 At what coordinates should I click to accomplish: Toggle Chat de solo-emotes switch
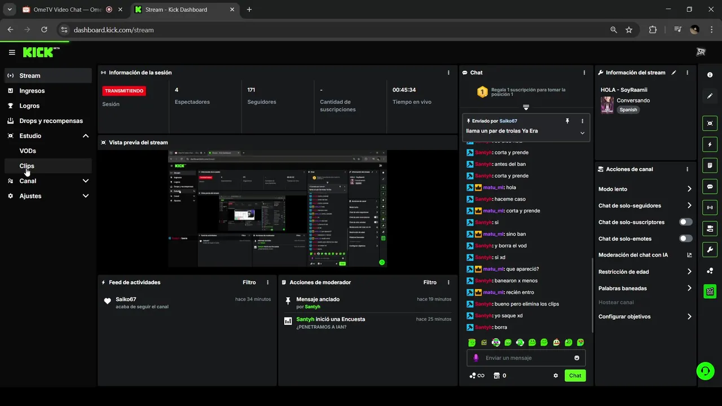[685, 239]
